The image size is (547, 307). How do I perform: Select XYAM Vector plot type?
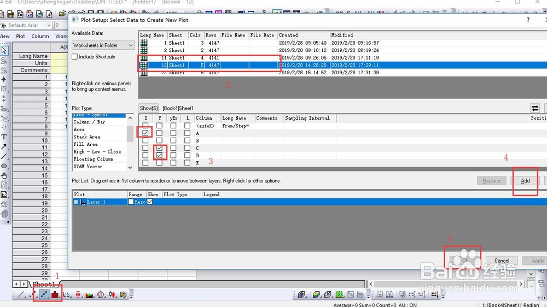88,167
